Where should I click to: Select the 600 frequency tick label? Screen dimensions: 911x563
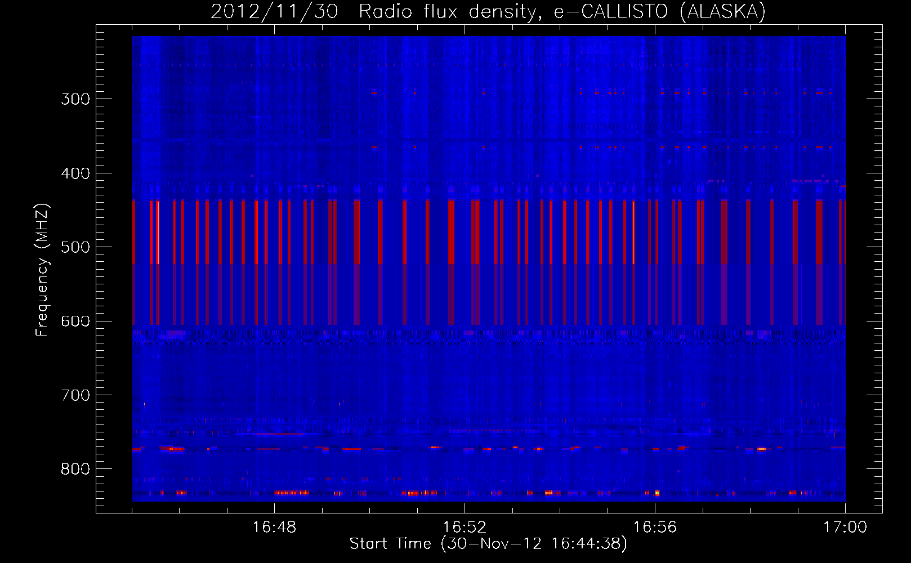tap(75, 321)
